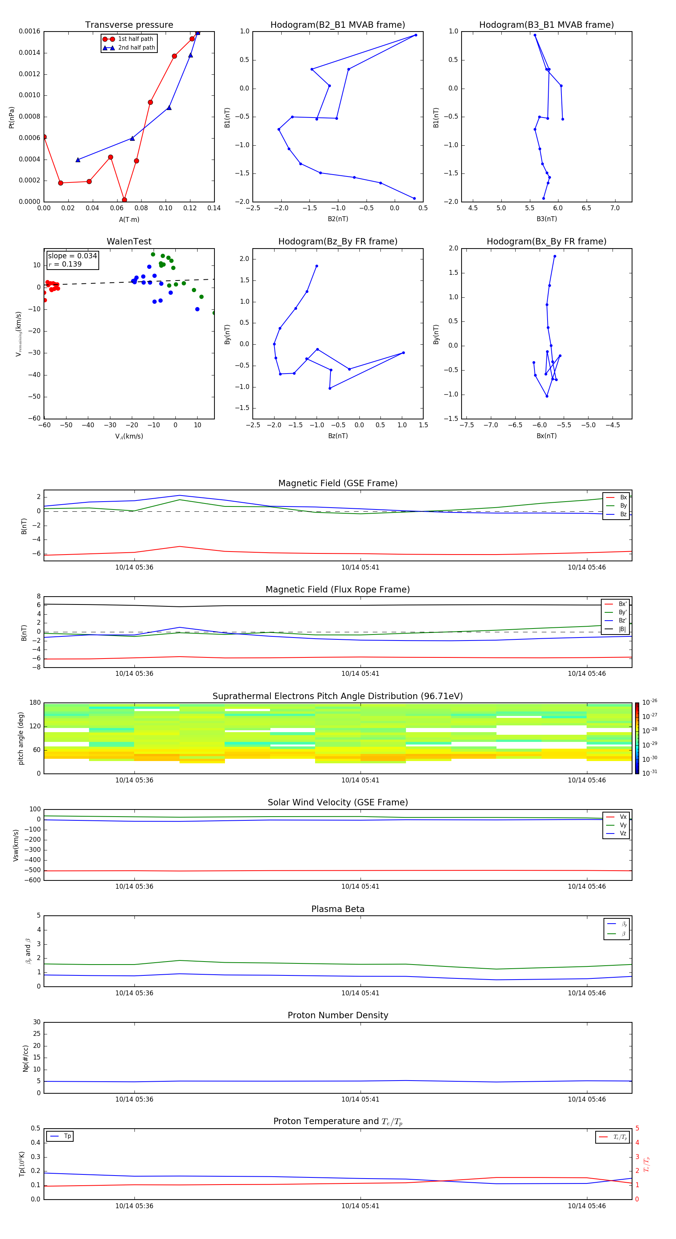The height and width of the screenshot is (1239, 676).
Task: Click the Tp legend entry in temperature plot
Action: point(60,1136)
